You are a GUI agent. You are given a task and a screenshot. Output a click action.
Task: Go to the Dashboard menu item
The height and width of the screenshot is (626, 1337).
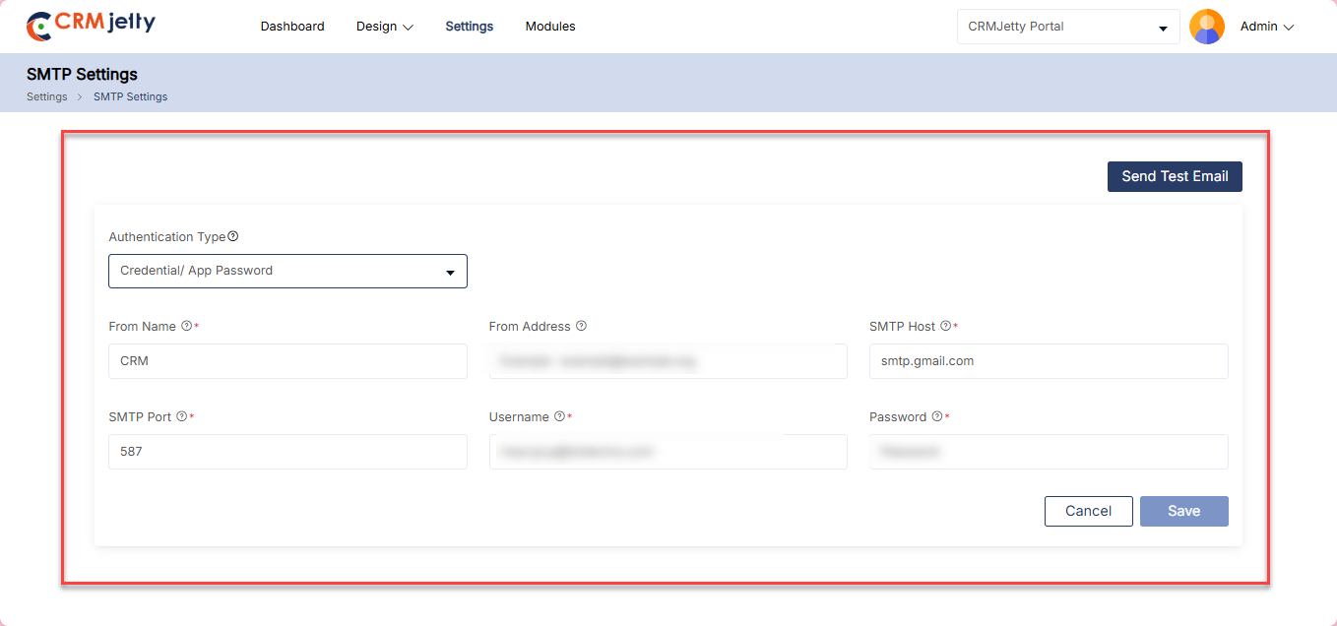coord(292,27)
